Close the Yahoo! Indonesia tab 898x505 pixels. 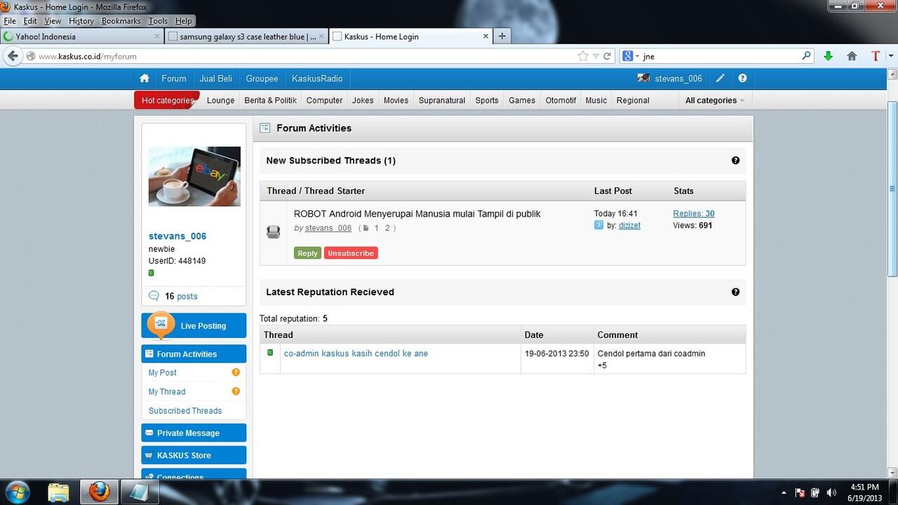[x=157, y=36]
